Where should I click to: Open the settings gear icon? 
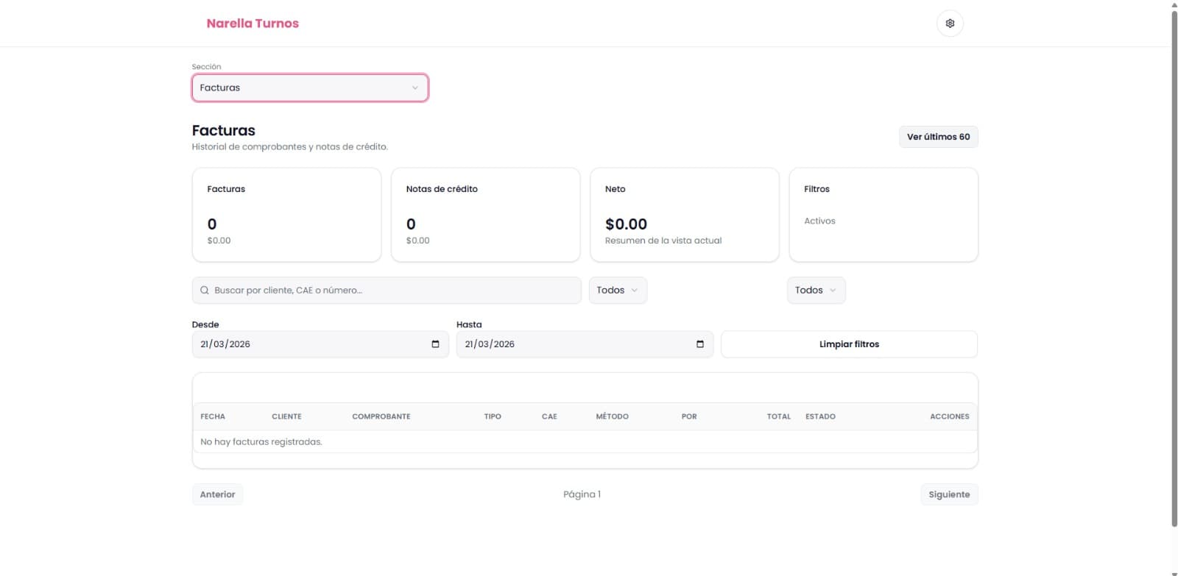point(950,24)
